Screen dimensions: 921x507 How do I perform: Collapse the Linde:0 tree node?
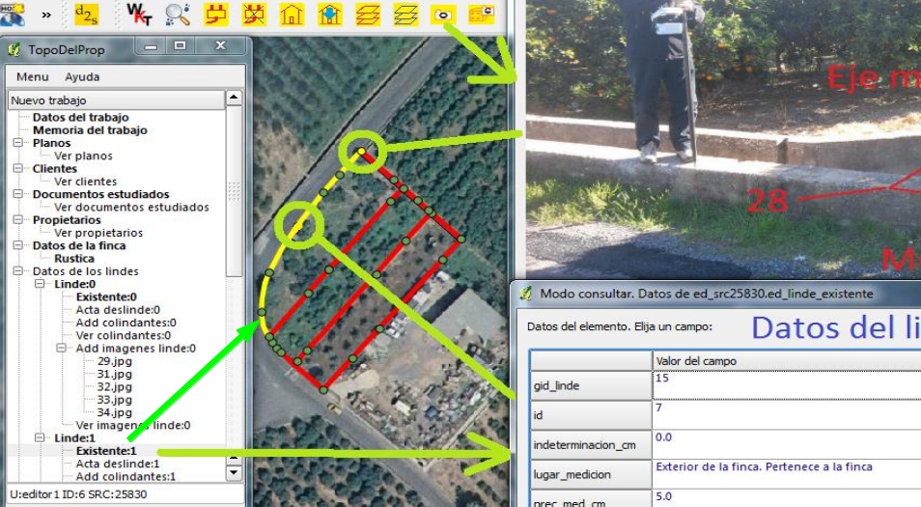click(40, 284)
